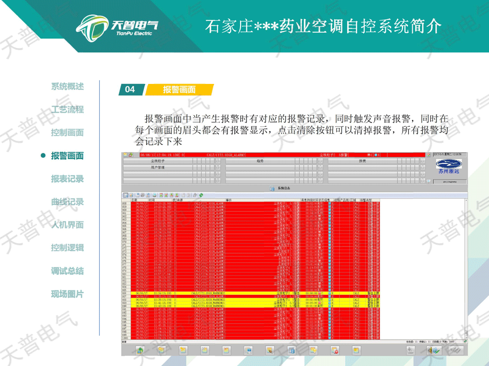Jump to first message with green up-arrow icon
489x366 pixels.
161,195
